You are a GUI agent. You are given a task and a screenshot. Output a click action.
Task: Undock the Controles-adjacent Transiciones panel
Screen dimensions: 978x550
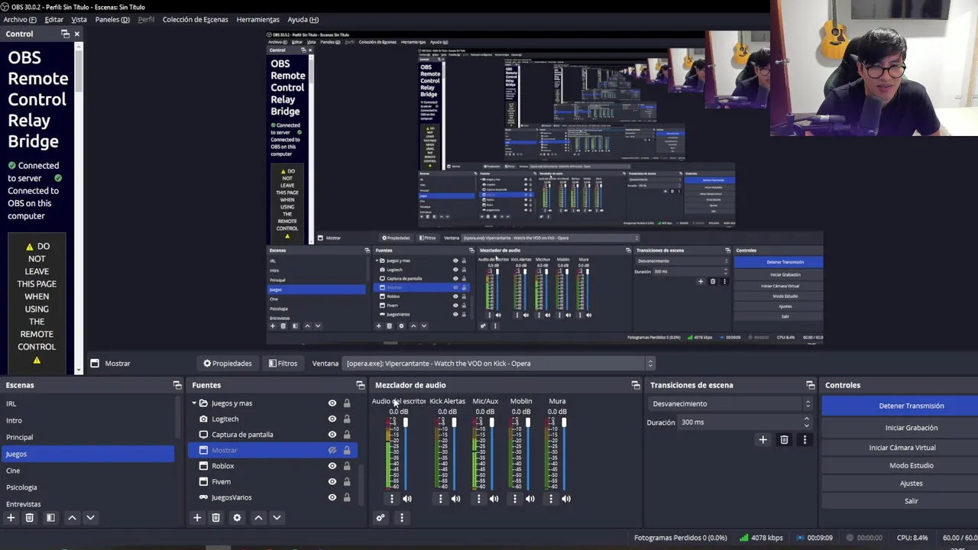(x=811, y=385)
